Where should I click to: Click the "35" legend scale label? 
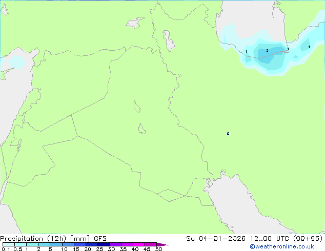pos(123,249)
